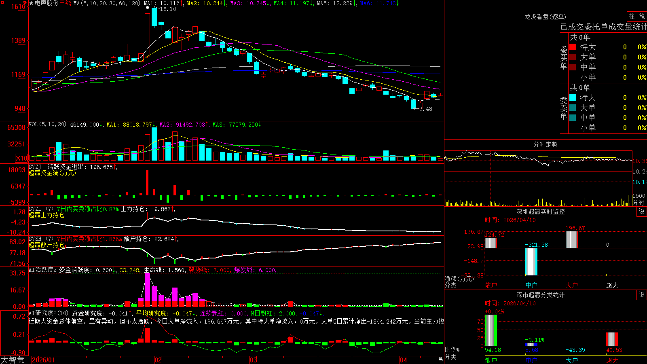The image size is (647, 364).
Task: Click the 超赢散户持仓 label
Action: pyautogui.click(x=47, y=245)
